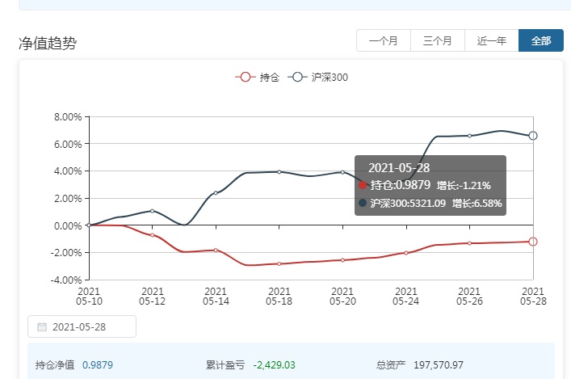Click the calendar icon in date field
Image resolution: width=571 pixels, height=379 pixels.
[42, 327]
